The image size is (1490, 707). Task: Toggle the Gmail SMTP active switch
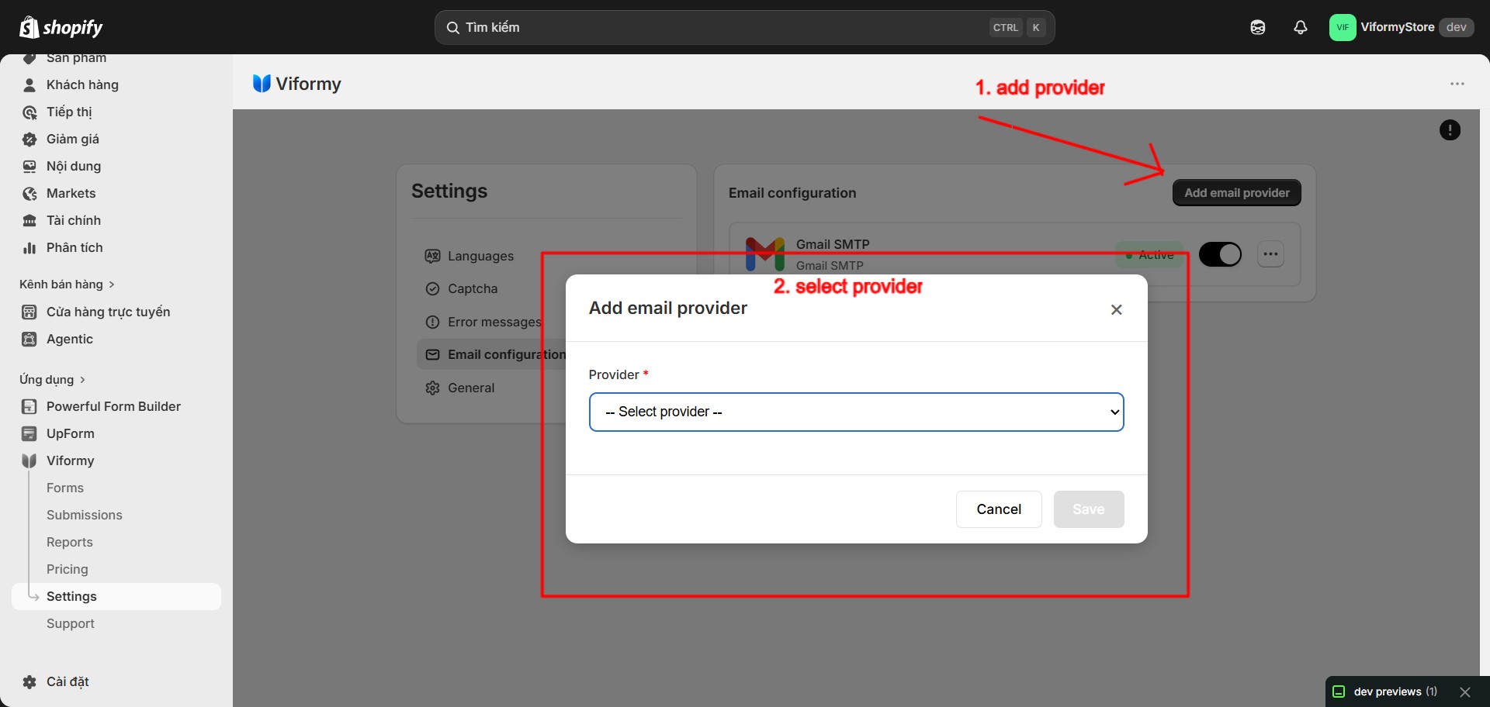[x=1220, y=254]
